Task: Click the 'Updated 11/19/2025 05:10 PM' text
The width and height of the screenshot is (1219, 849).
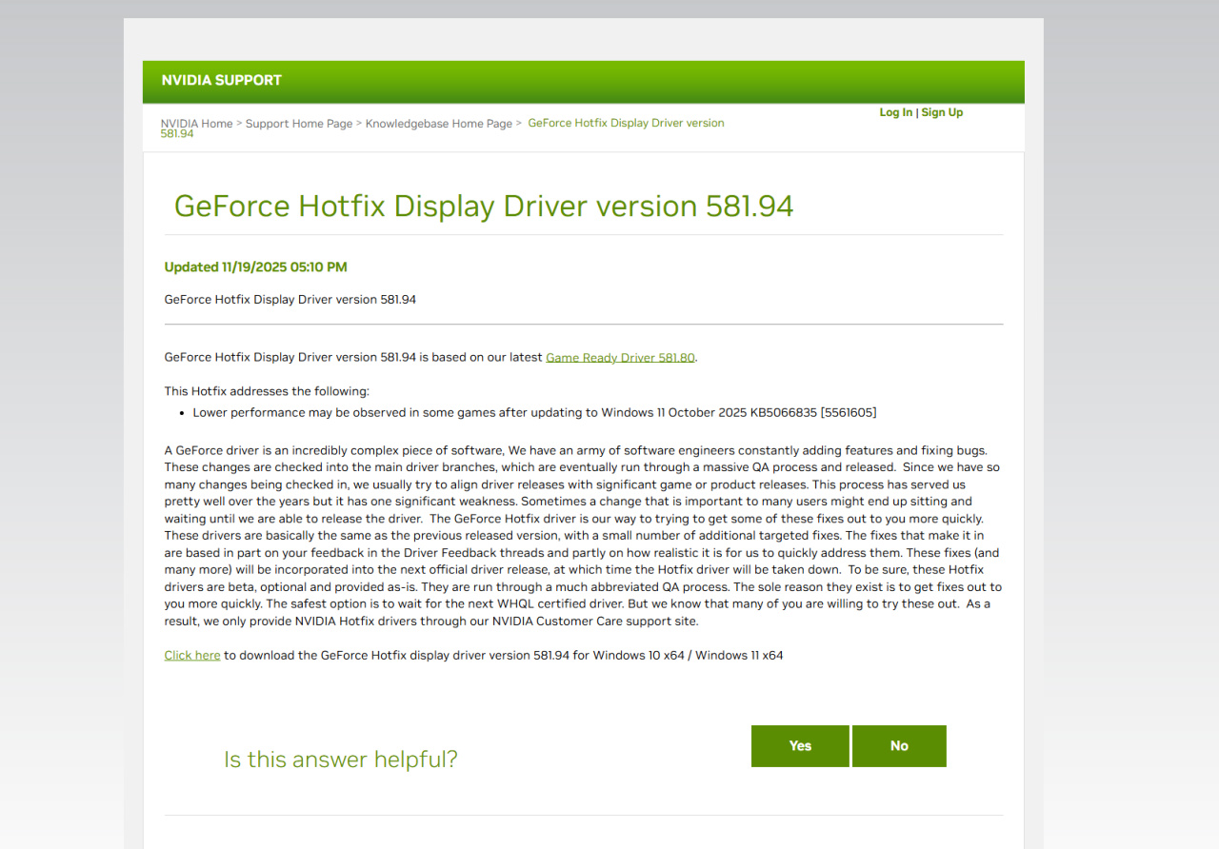Action: [x=255, y=267]
